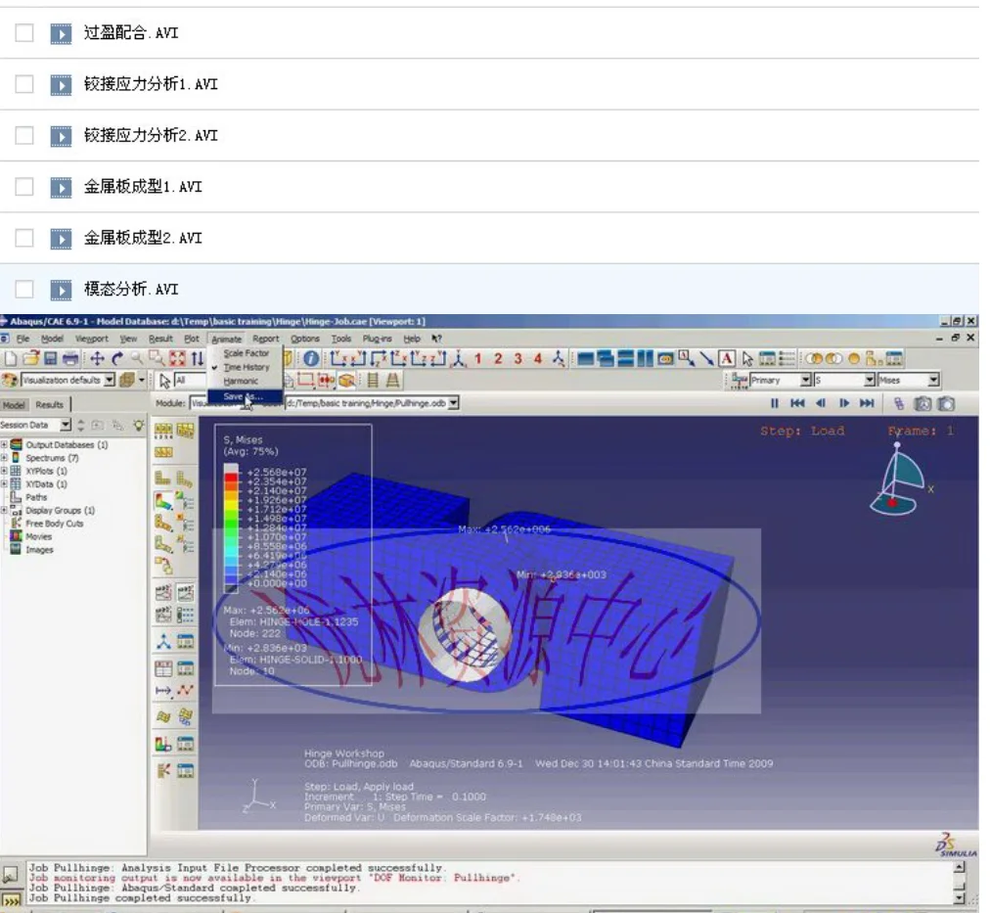This screenshot has height=913, width=990.
Task: Step to previous frame
Action: click(x=821, y=403)
